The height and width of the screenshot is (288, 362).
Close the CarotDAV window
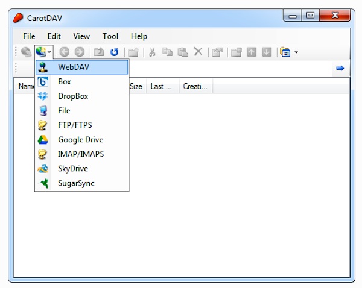point(335,16)
